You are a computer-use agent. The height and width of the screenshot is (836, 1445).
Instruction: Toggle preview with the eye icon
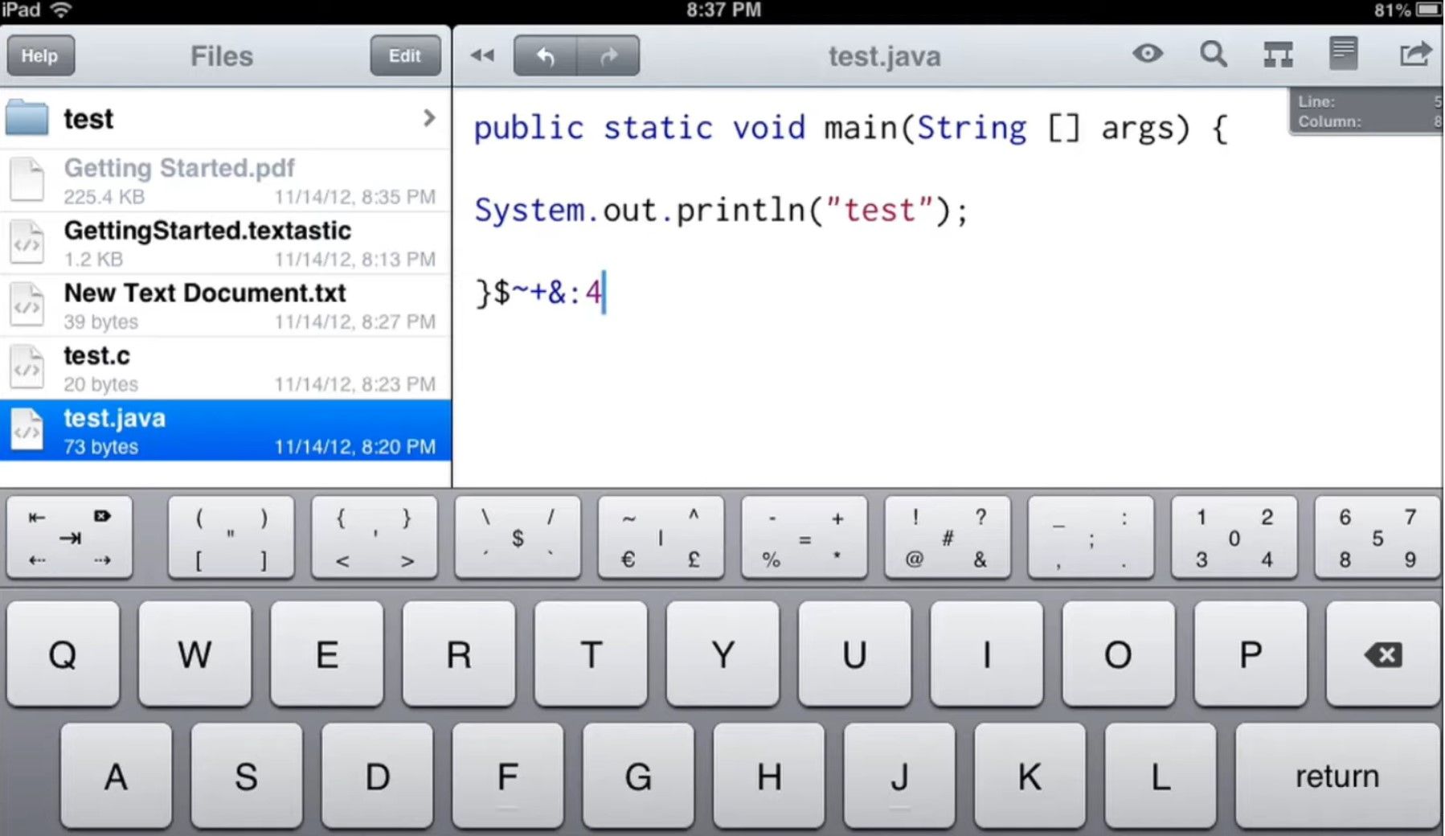(1148, 54)
